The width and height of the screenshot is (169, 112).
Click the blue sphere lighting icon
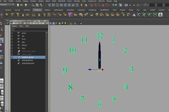63,23
